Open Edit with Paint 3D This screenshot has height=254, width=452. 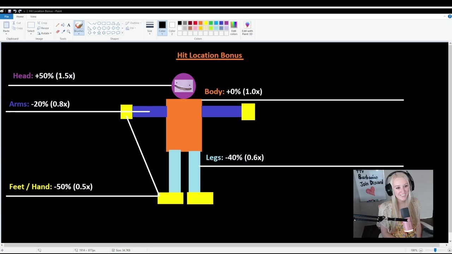click(x=247, y=28)
